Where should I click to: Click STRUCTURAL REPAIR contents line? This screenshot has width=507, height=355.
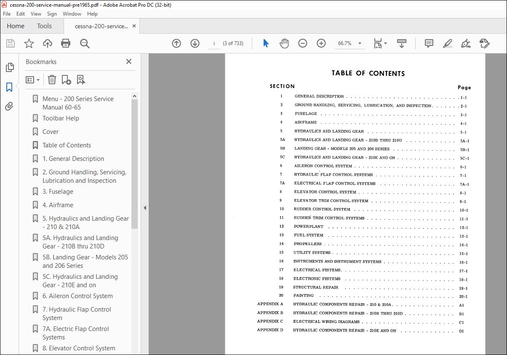tap(316, 287)
